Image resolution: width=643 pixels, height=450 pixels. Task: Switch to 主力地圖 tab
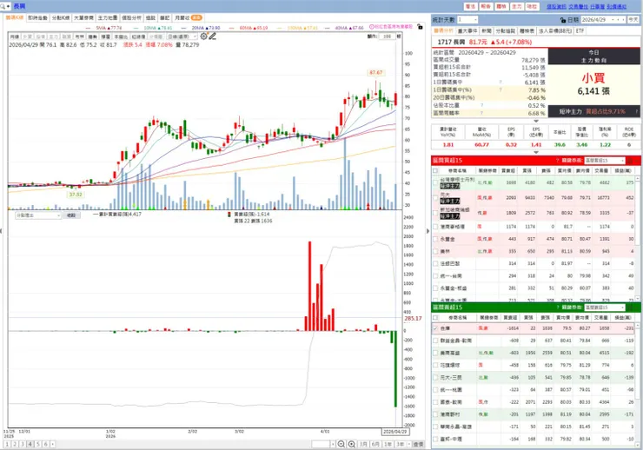click(x=108, y=17)
